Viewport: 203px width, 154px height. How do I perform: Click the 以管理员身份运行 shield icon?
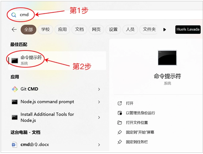(x=120, y=113)
